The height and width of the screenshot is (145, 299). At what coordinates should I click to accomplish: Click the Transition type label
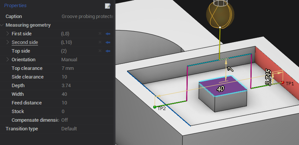pyautogui.click(x=22, y=129)
